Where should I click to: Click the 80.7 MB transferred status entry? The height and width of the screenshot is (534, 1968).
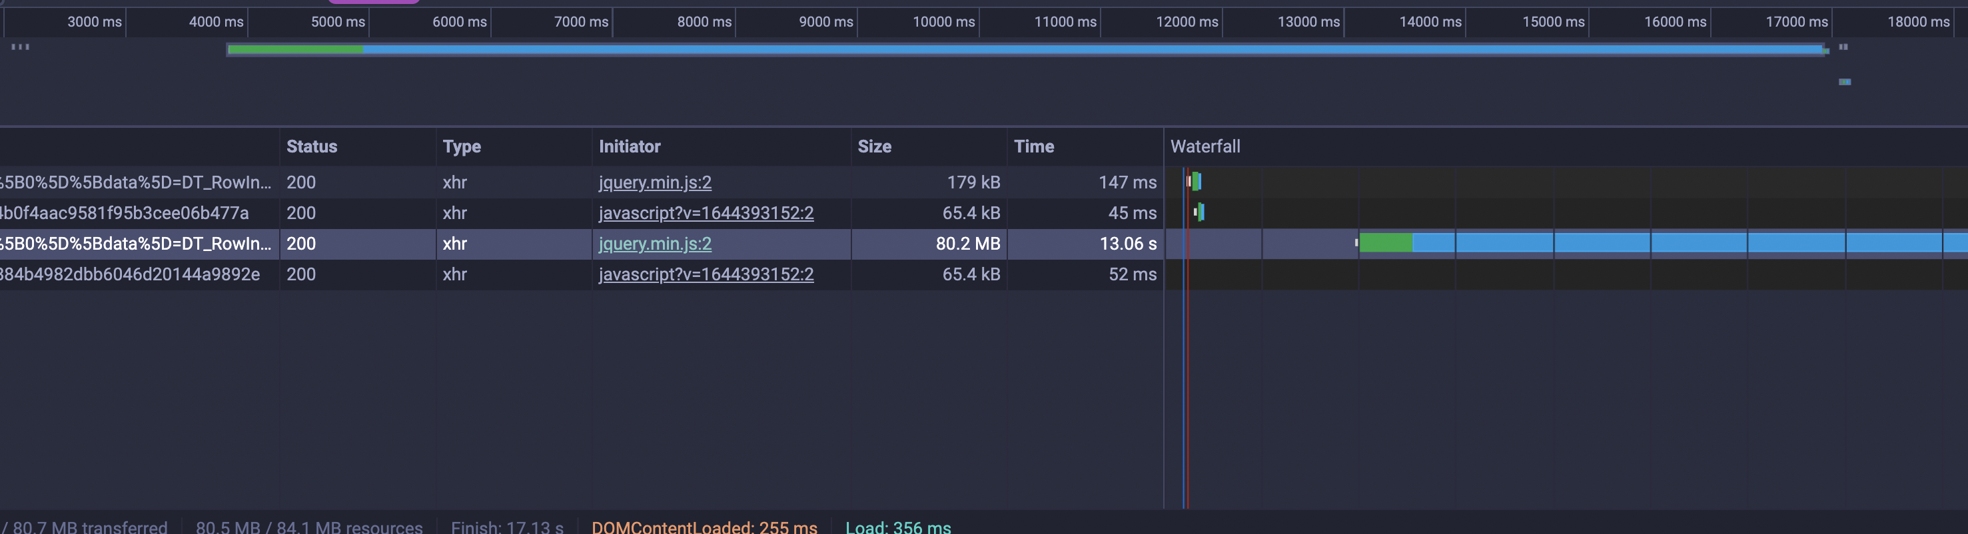[x=84, y=527]
